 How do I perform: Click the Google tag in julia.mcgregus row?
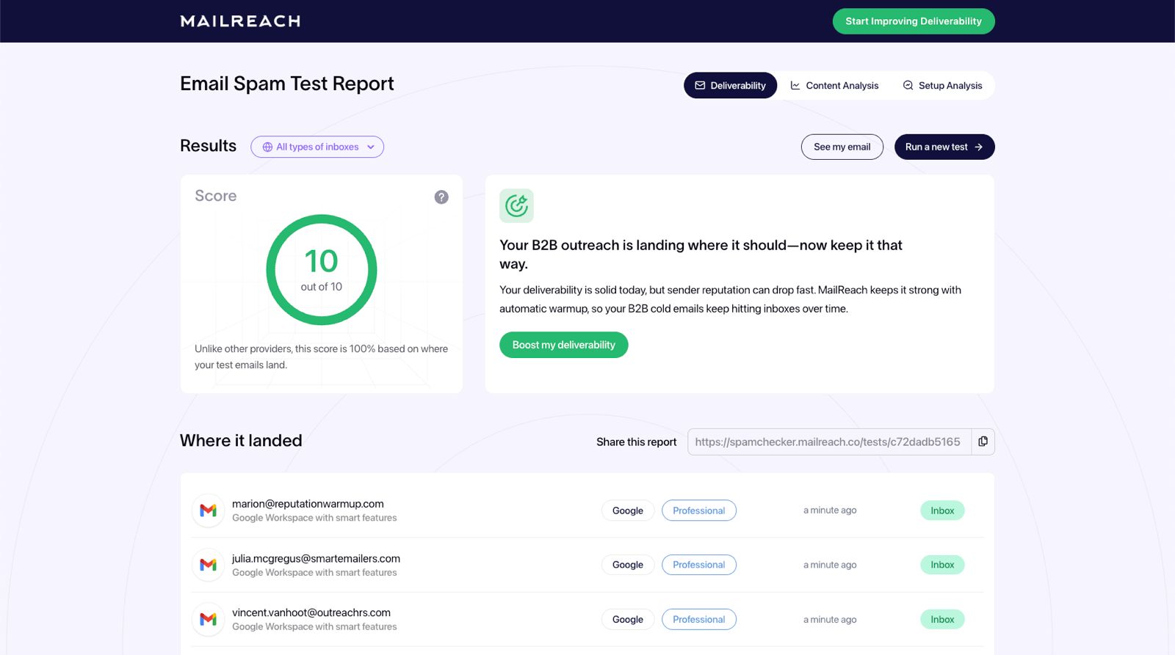pyautogui.click(x=628, y=565)
